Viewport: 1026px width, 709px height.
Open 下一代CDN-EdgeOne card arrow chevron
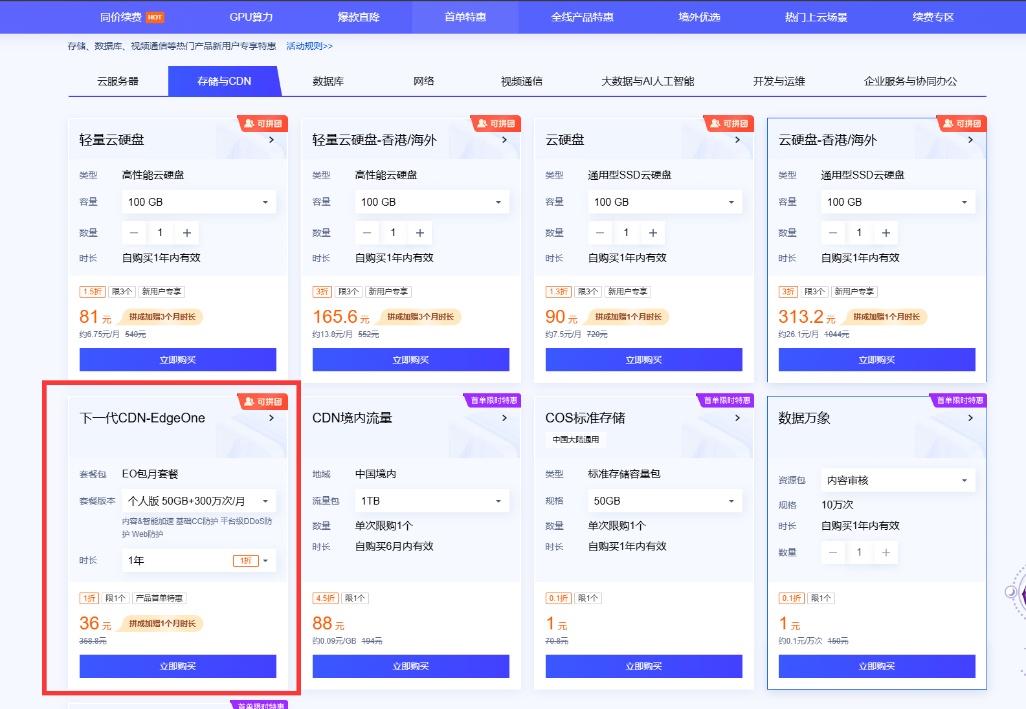pos(271,418)
